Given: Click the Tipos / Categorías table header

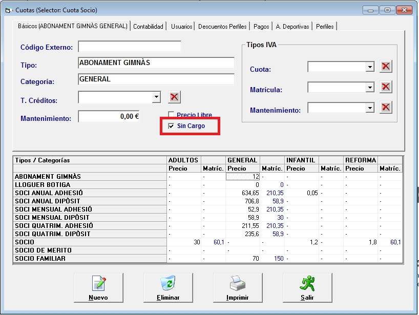Looking at the screenshot, I should coord(90,160).
